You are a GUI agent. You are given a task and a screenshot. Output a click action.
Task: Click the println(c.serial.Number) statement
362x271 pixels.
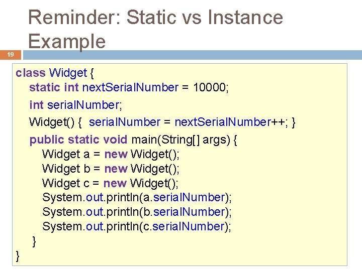tap(137, 226)
